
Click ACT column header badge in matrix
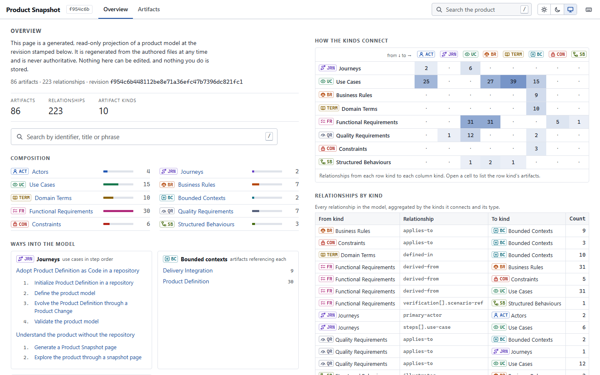(x=426, y=54)
